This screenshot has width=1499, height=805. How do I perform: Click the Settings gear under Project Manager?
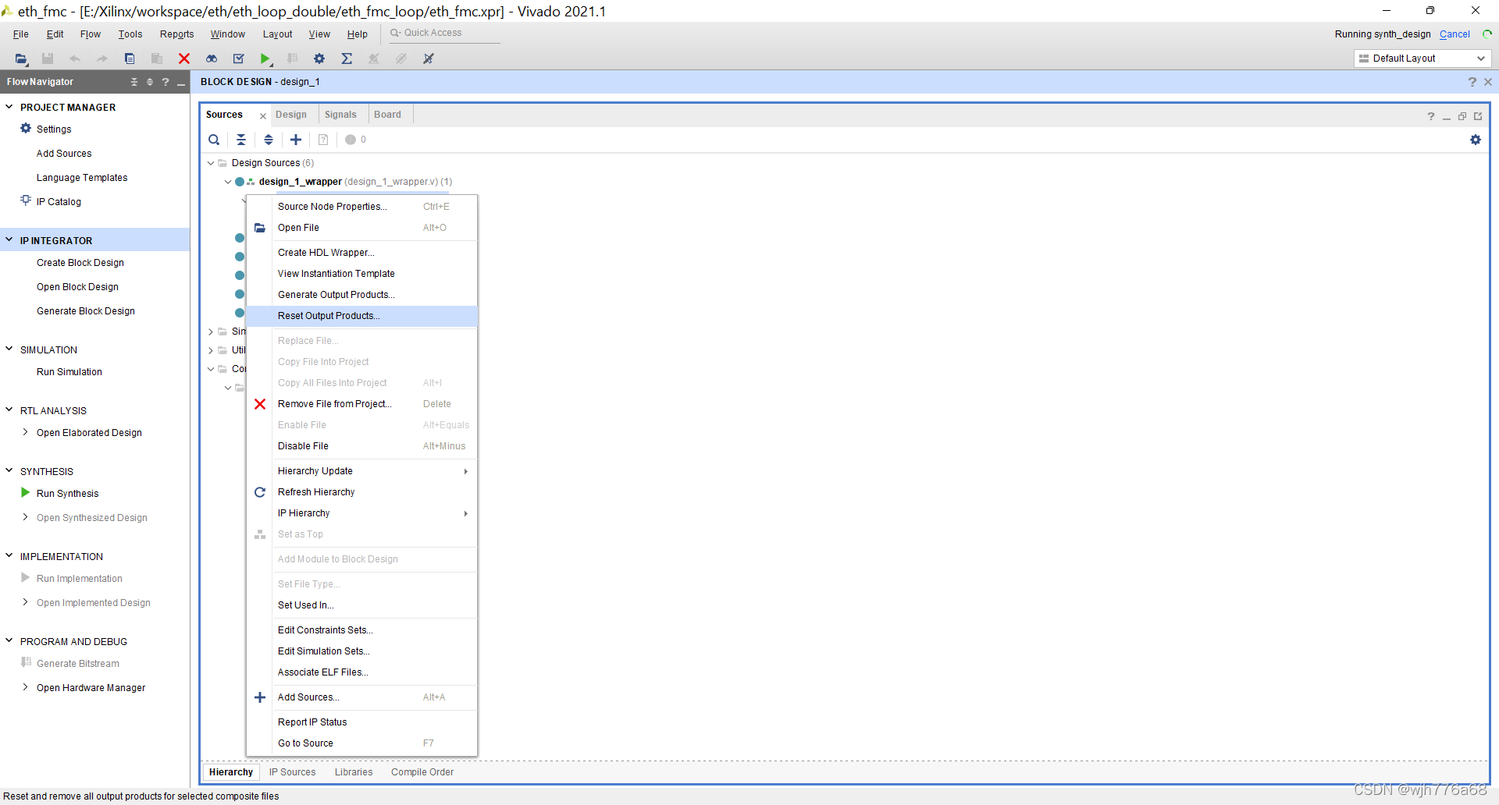[26, 129]
